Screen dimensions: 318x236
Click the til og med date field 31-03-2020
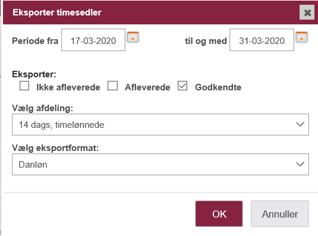point(262,40)
